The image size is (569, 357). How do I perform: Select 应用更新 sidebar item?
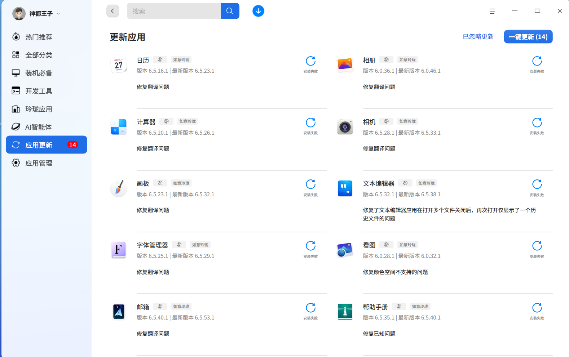tap(47, 145)
